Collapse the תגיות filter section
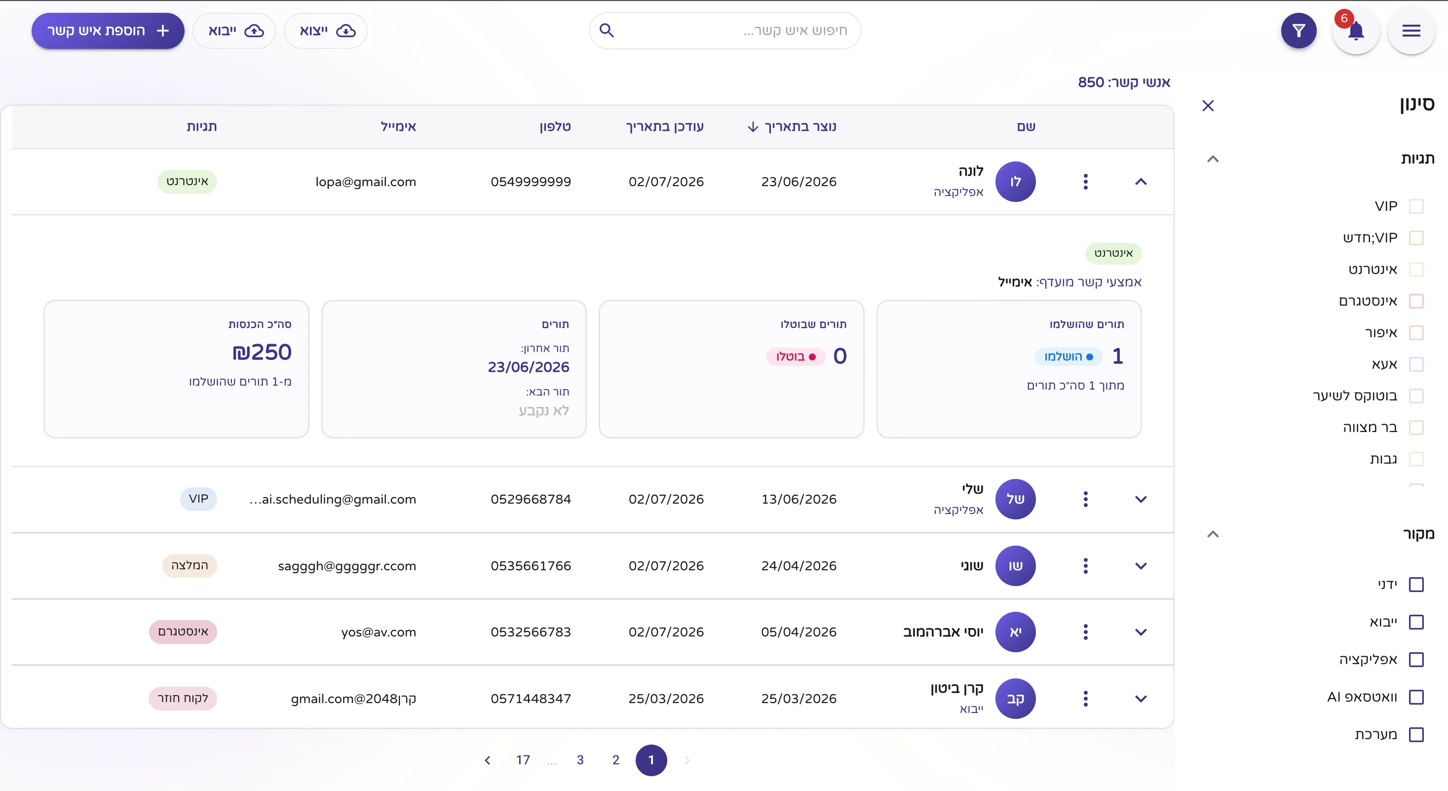This screenshot has height=791, width=1448. pos(1213,159)
